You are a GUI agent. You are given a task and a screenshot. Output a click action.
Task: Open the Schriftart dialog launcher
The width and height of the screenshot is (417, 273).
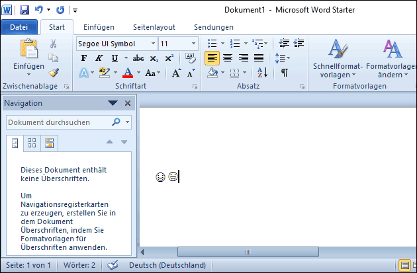(195, 87)
